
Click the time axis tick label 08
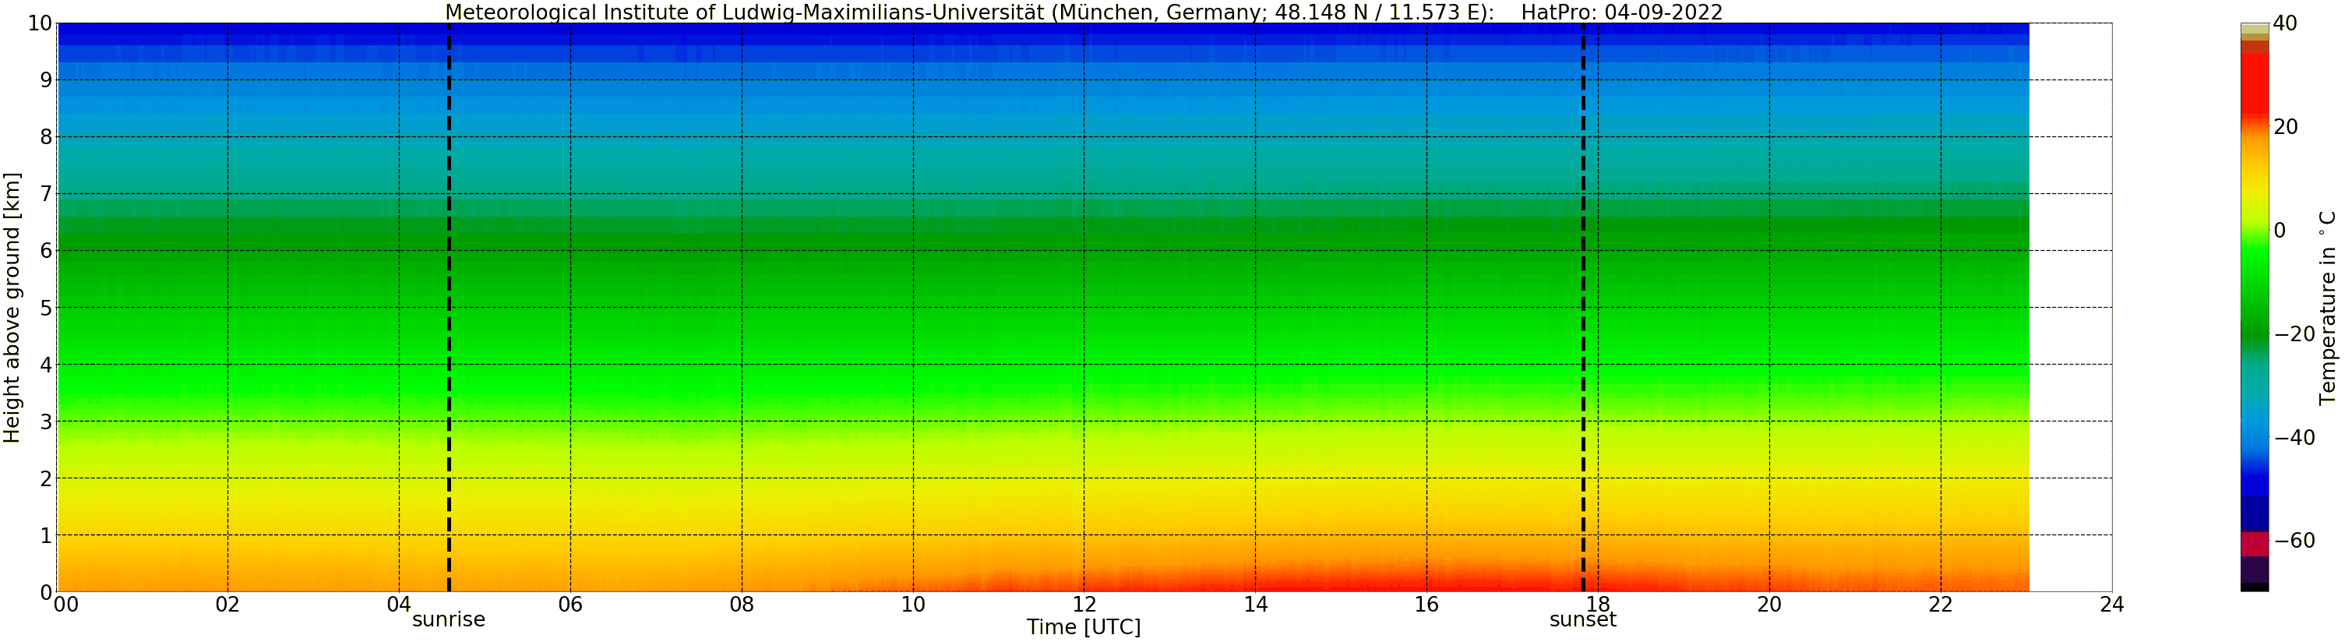click(x=742, y=605)
